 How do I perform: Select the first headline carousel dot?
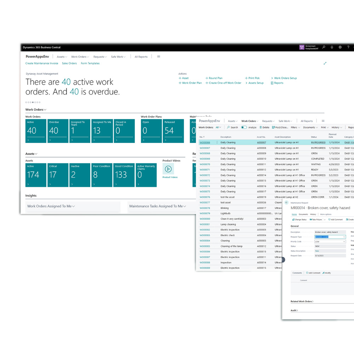point(26,102)
